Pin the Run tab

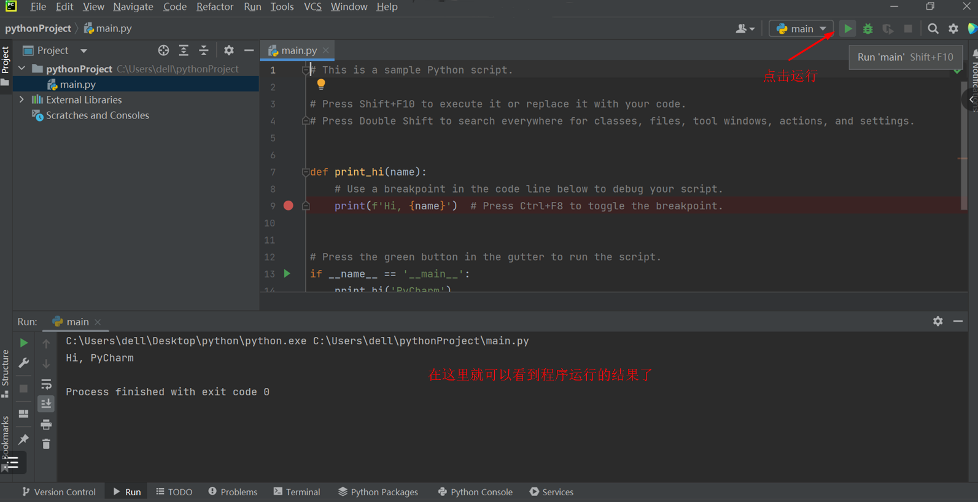pyautogui.click(x=23, y=439)
